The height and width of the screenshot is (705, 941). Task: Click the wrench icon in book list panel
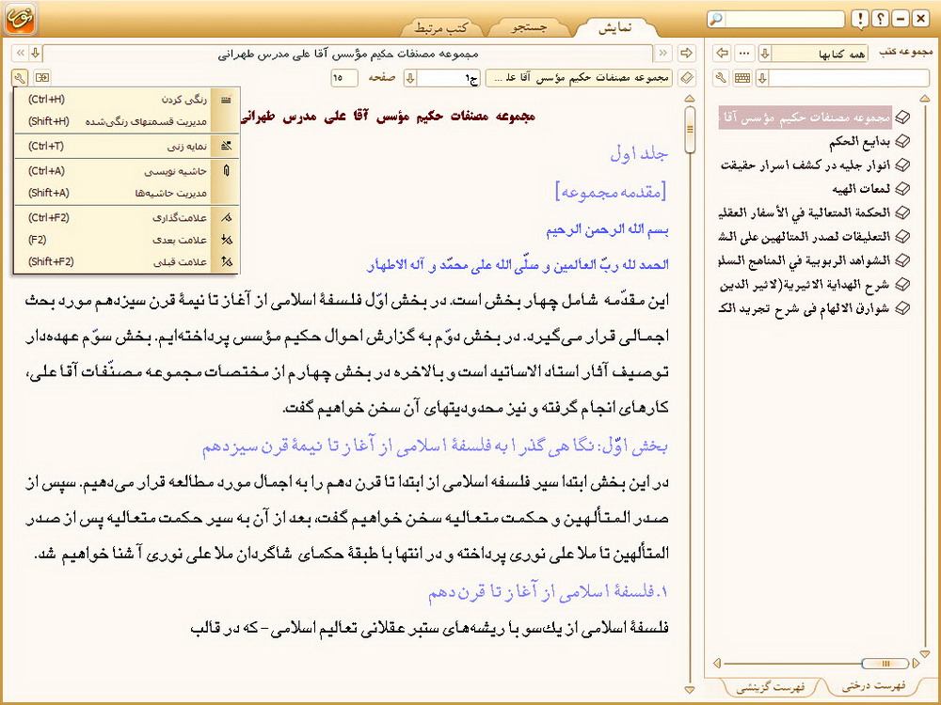[722, 77]
